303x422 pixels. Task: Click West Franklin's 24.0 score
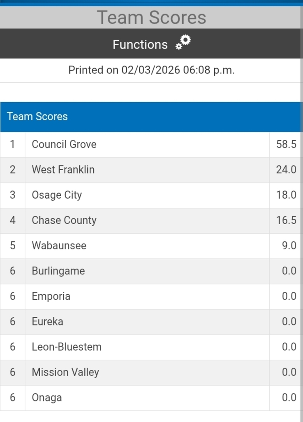(x=286, y=169)
